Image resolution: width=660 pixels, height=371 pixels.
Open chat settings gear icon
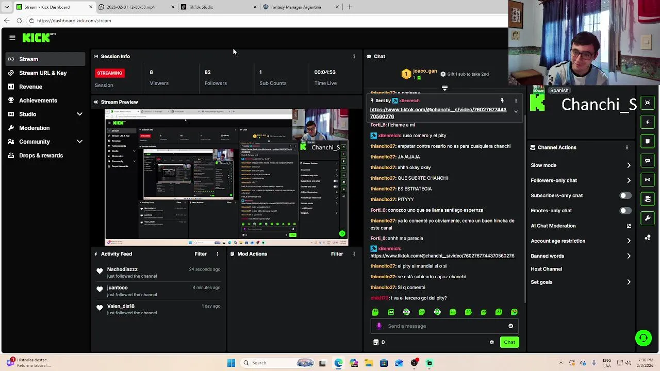pyautogui.click(x=492, y=342)
